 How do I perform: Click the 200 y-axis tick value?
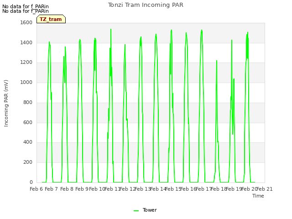[28, 162]
